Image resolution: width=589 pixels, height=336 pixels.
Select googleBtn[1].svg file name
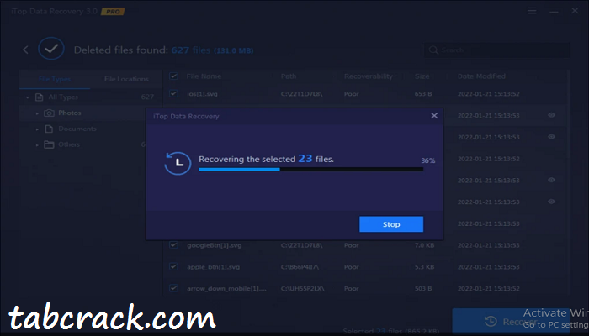(x=214, y=245)
